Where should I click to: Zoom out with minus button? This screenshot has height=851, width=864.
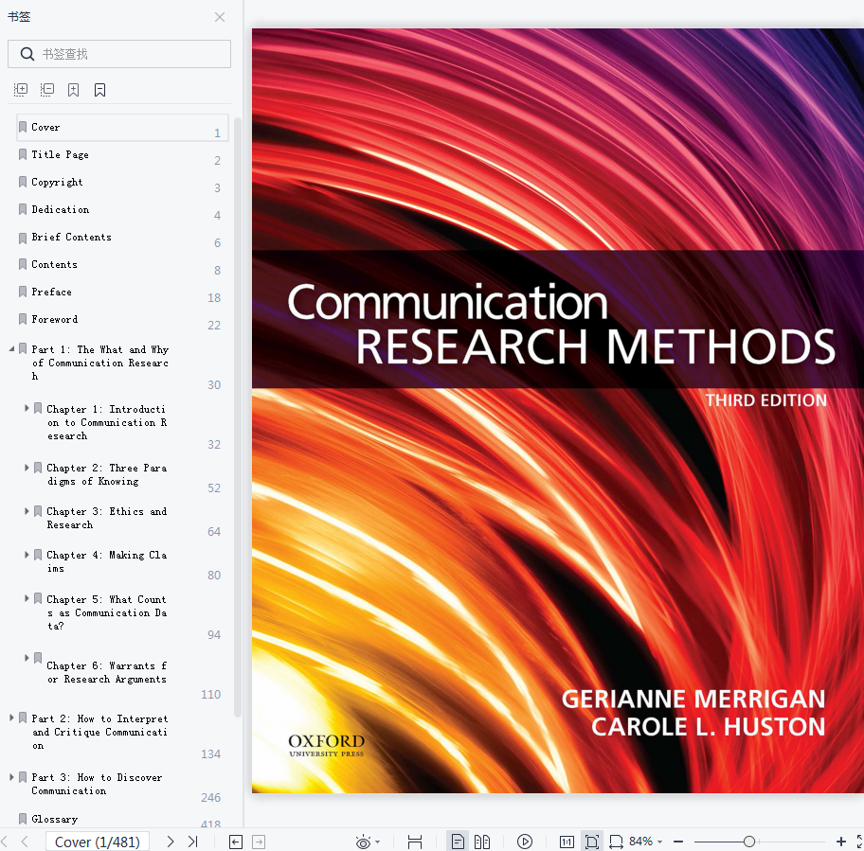[x=678, y=842]
